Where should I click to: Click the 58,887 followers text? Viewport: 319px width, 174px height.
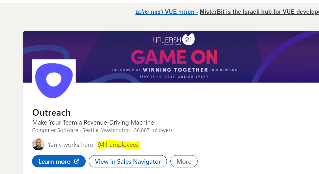(153, 130)
